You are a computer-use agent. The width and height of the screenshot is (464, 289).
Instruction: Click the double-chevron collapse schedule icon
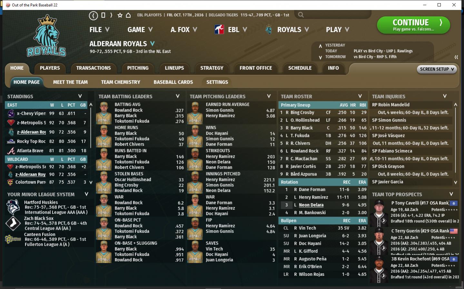click(x=456, y=57)
